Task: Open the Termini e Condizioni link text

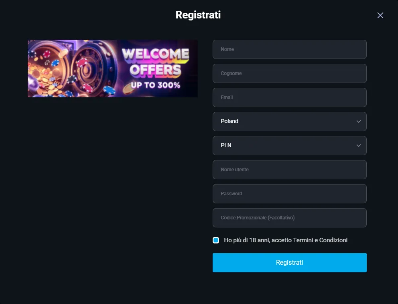Action: click(320, 240)
